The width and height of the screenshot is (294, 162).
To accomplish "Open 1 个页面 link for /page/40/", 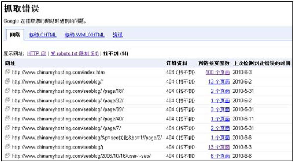I will 220,119.
